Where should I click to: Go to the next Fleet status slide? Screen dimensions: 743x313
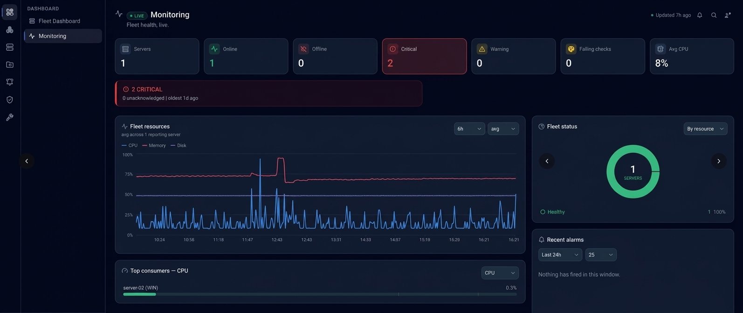[x=719, y=161]
